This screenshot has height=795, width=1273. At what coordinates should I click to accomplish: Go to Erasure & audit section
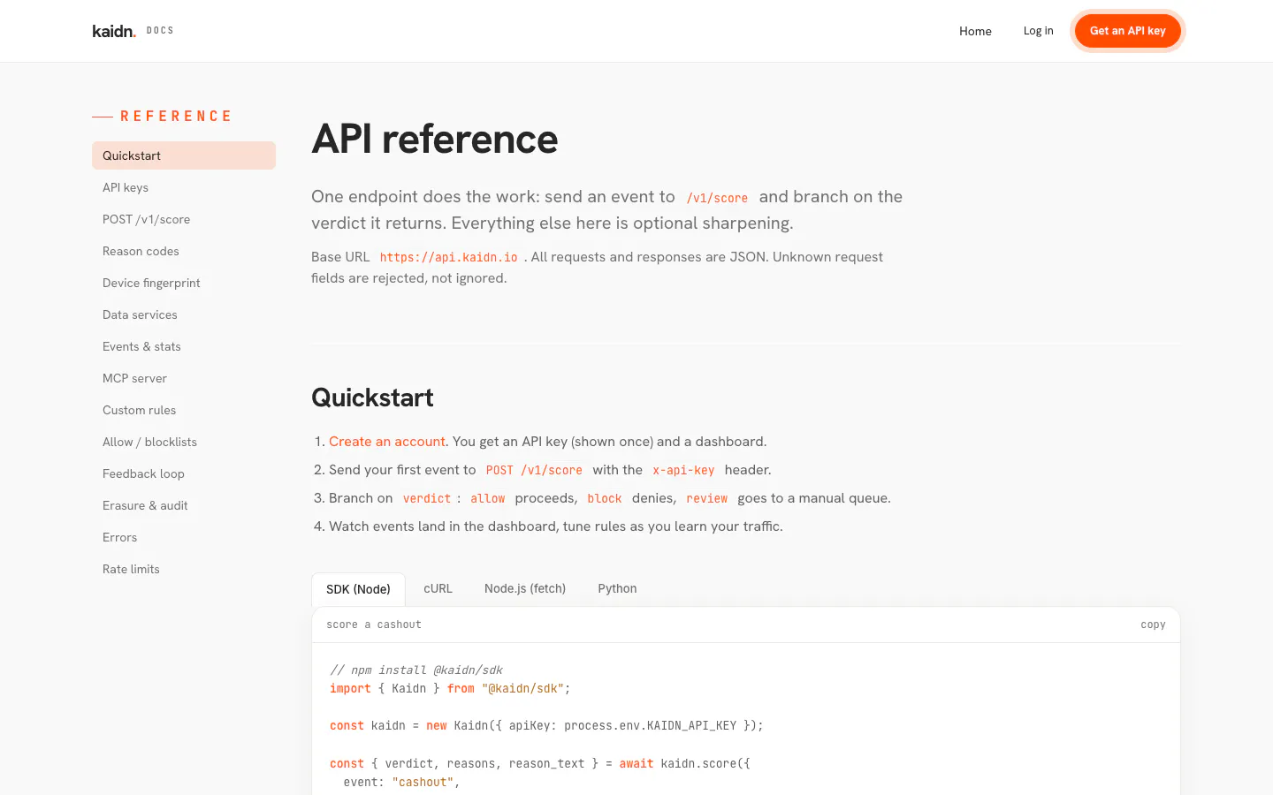pyautogui.click(x=184, y=505)
